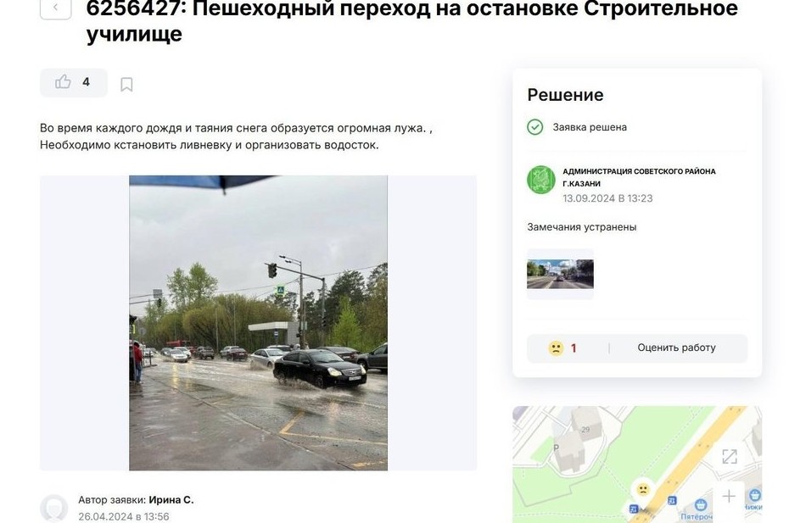
Task: Like the request with thumbs-up icon
Action: coord(63,82)
